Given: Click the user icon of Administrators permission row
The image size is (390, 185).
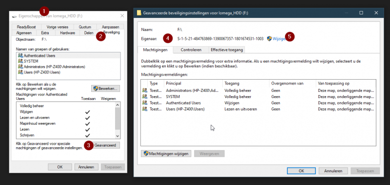Looking at the screenshot, I should coord(144,90).
